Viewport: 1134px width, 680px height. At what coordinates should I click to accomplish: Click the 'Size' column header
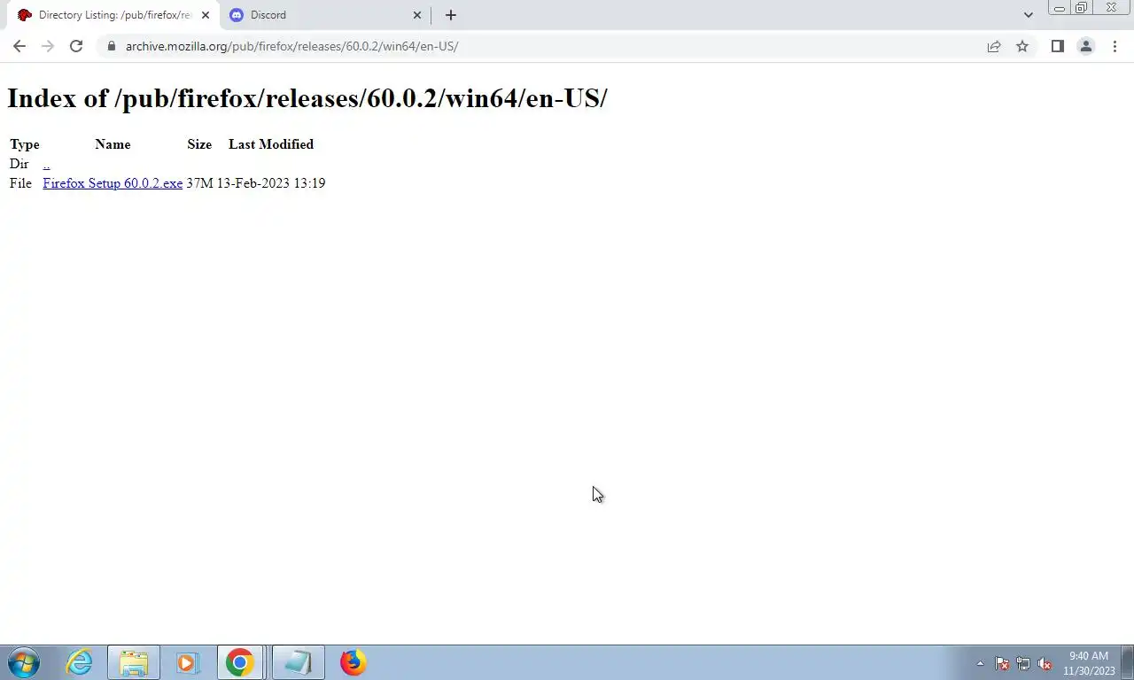[x=199, y=144]
